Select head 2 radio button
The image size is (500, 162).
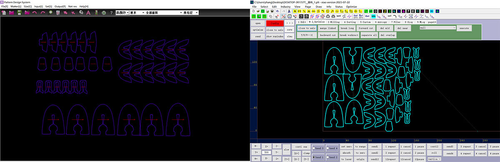pyautogui.click(x=332, y=157)
